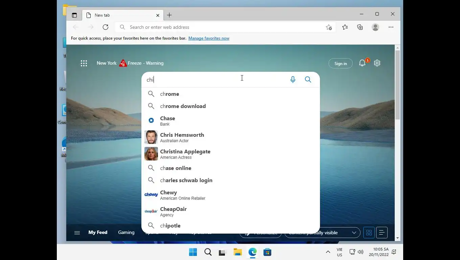Open File Explorer from taskbar
This screenshot has height=260, width=460.
pos(237,252)
